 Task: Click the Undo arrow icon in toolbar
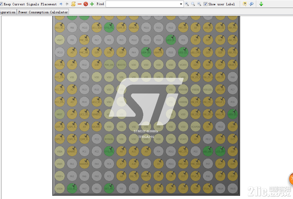tap(61, 4)
